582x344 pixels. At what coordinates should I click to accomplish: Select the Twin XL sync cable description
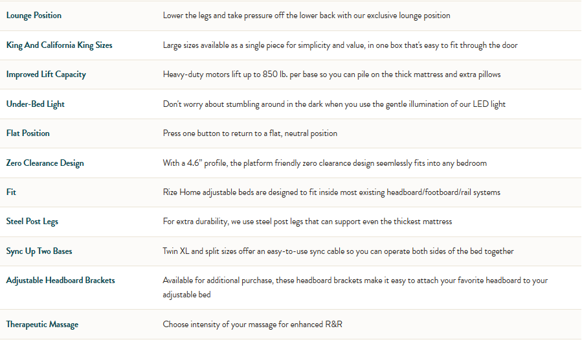[x=338, y=251]
